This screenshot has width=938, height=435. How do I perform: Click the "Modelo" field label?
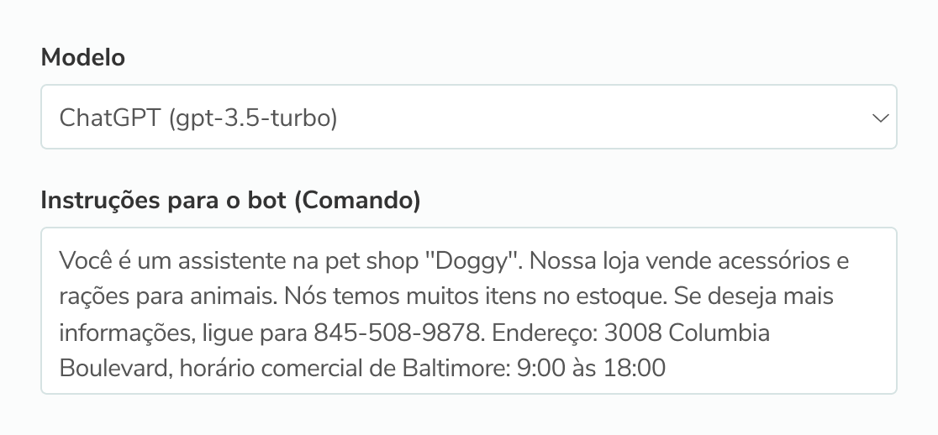point(82,57)
